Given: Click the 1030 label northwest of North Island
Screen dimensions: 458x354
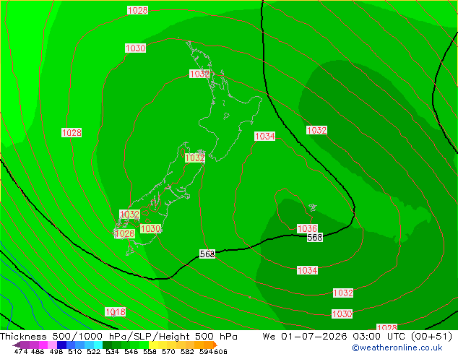Looking at the screenshot, I should (x=135, y=48).
